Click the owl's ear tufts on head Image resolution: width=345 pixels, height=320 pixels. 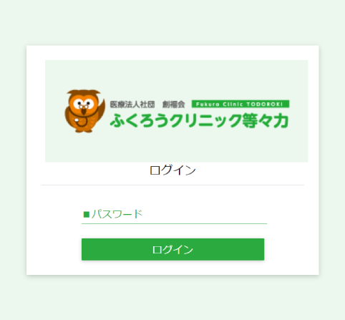pos(84,92)
